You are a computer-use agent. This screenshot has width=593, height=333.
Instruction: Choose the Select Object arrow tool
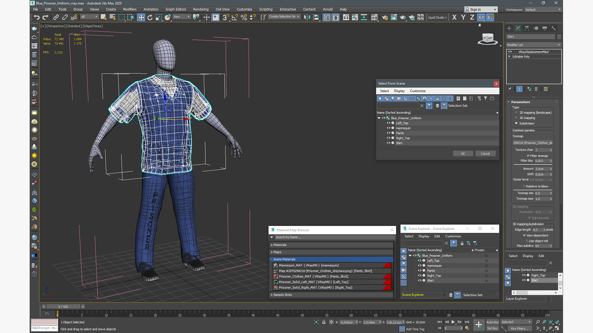point(103,17)
